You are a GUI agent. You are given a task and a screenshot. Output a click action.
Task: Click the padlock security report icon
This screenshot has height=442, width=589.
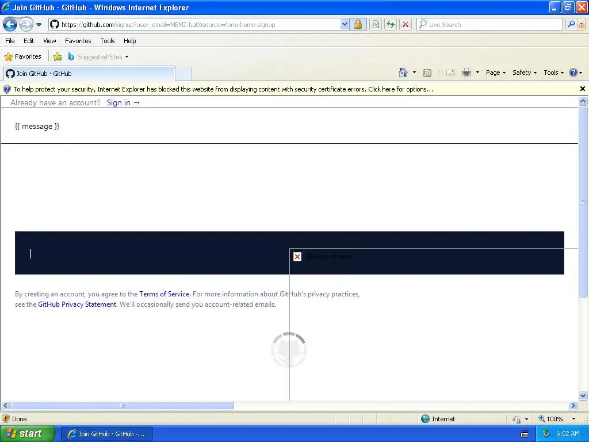tap(358, 24)
